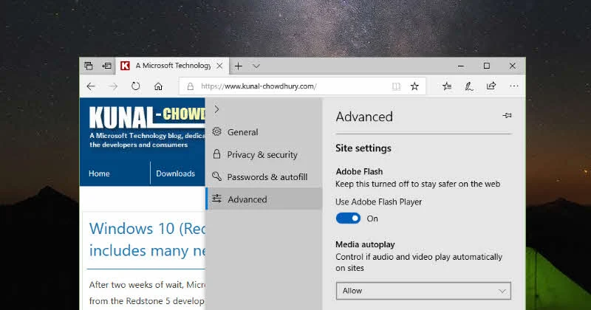Minimize the Edge window
Image resolution: width=591 pixels, height=310 pixels.
coord(460,66)
